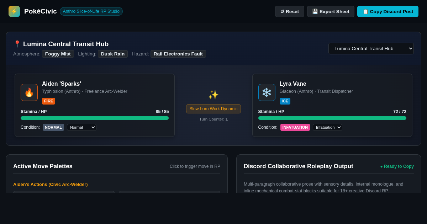Click the Slow-burn Work Dynamic badge

(x=213, y=109)
